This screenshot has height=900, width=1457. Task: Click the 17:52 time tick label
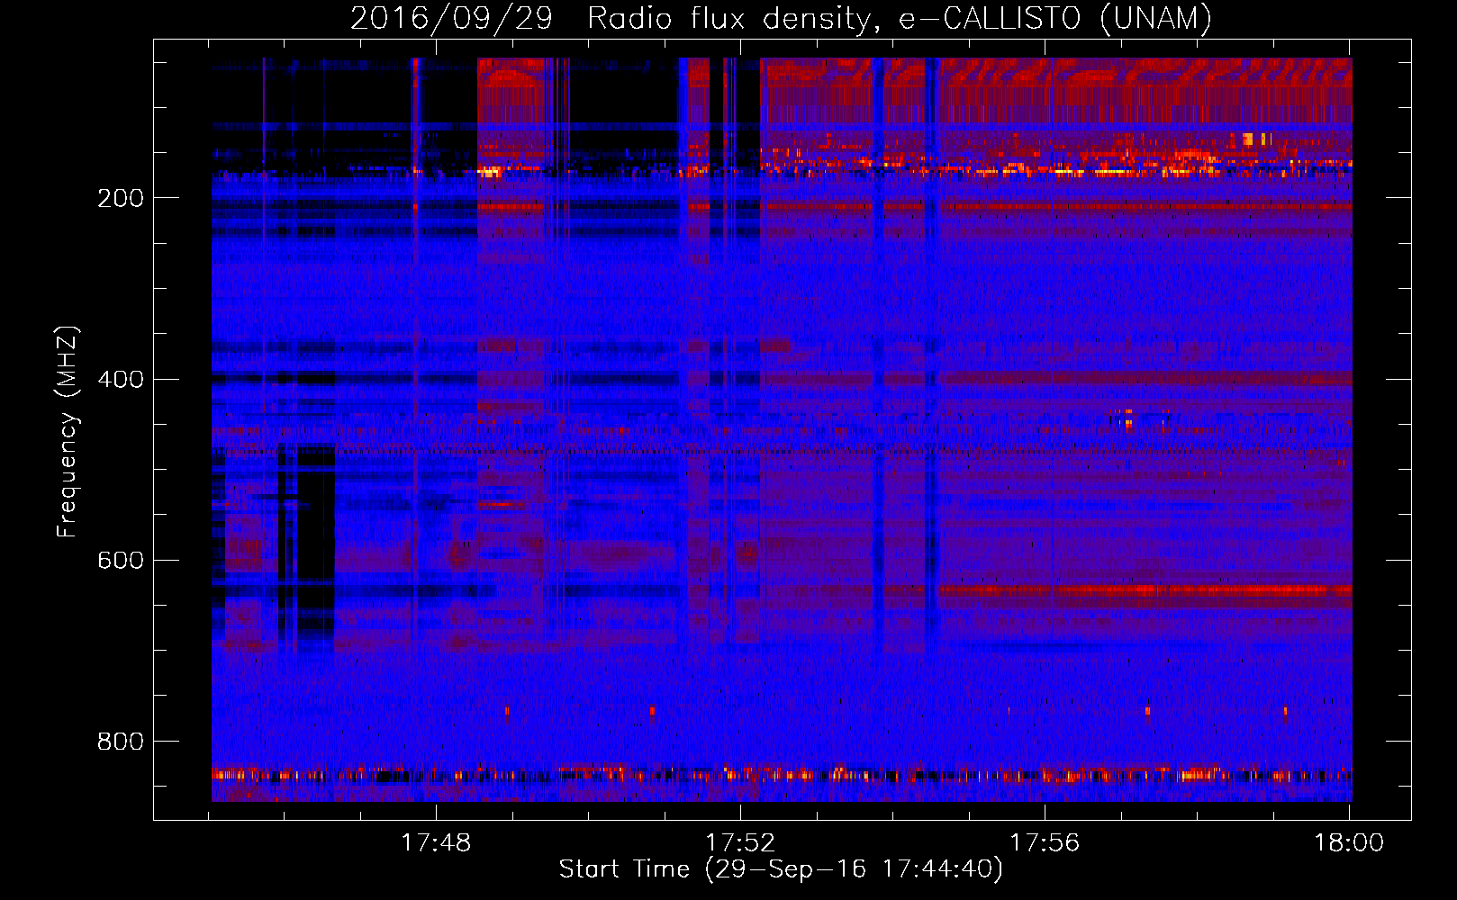point(740,842)
